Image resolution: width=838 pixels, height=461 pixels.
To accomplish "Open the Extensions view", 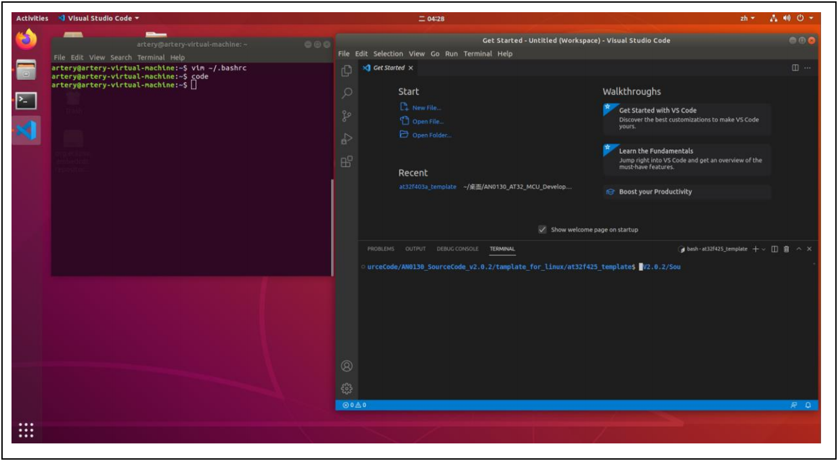I will (347, 161).
